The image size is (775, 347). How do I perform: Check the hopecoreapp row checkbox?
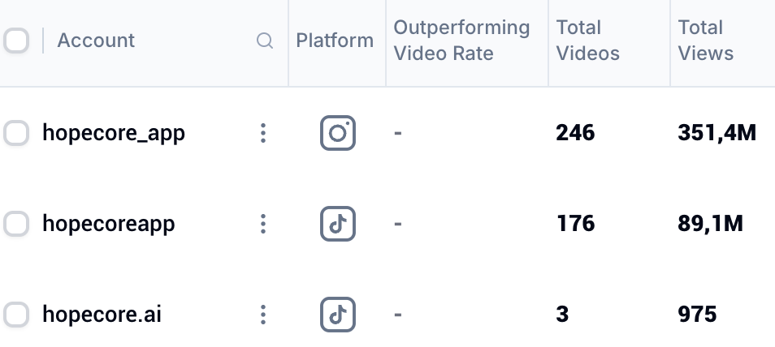point(16,224)
